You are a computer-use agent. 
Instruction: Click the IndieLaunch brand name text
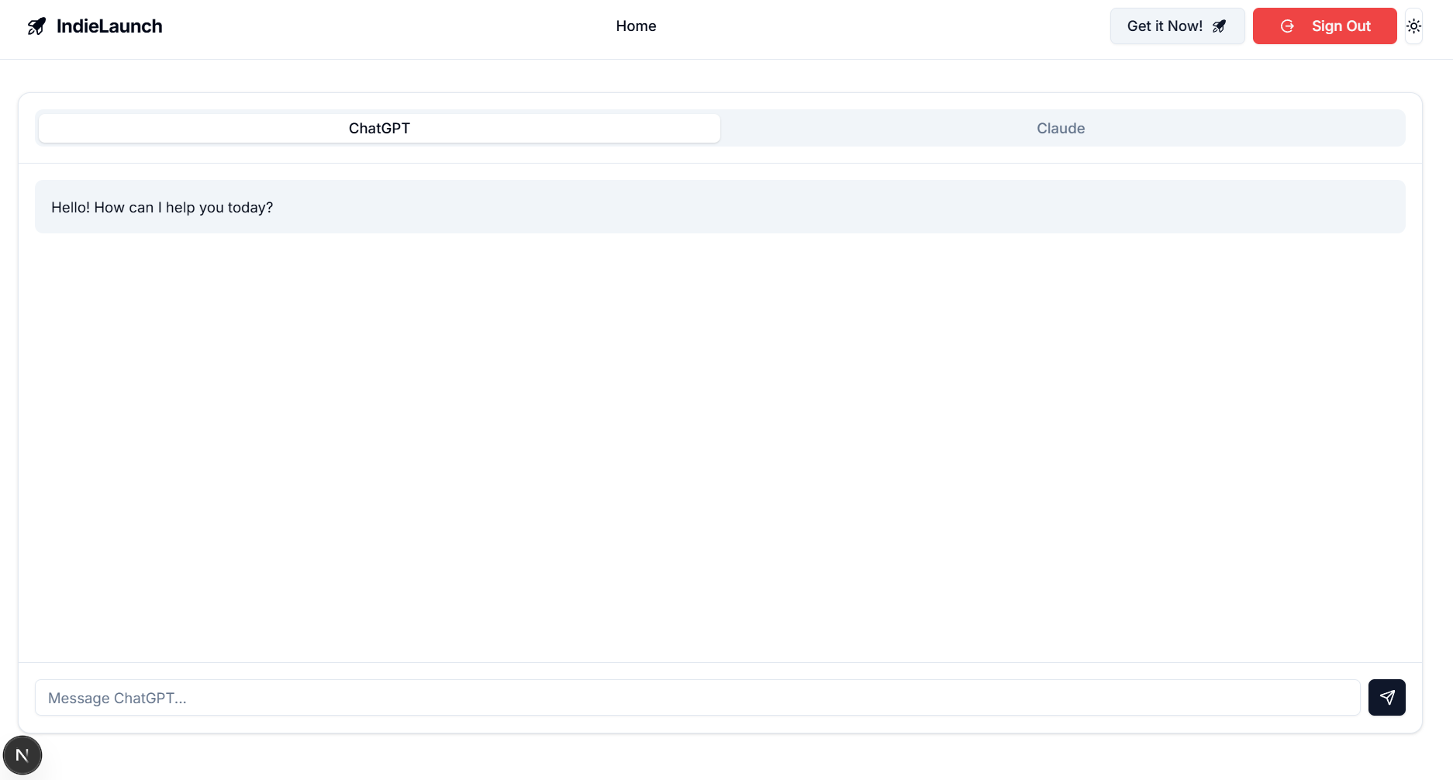pos(109,26)
